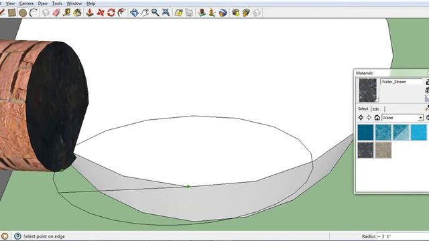
Task: Select the Zoom Extents tool
Action: point(166,13)
